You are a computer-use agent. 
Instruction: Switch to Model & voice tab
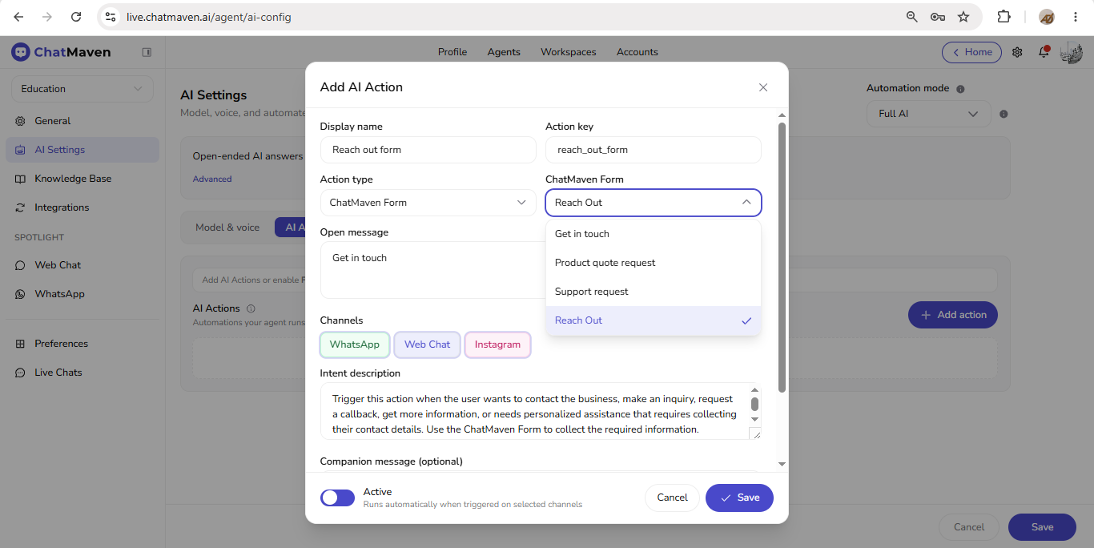227,228
